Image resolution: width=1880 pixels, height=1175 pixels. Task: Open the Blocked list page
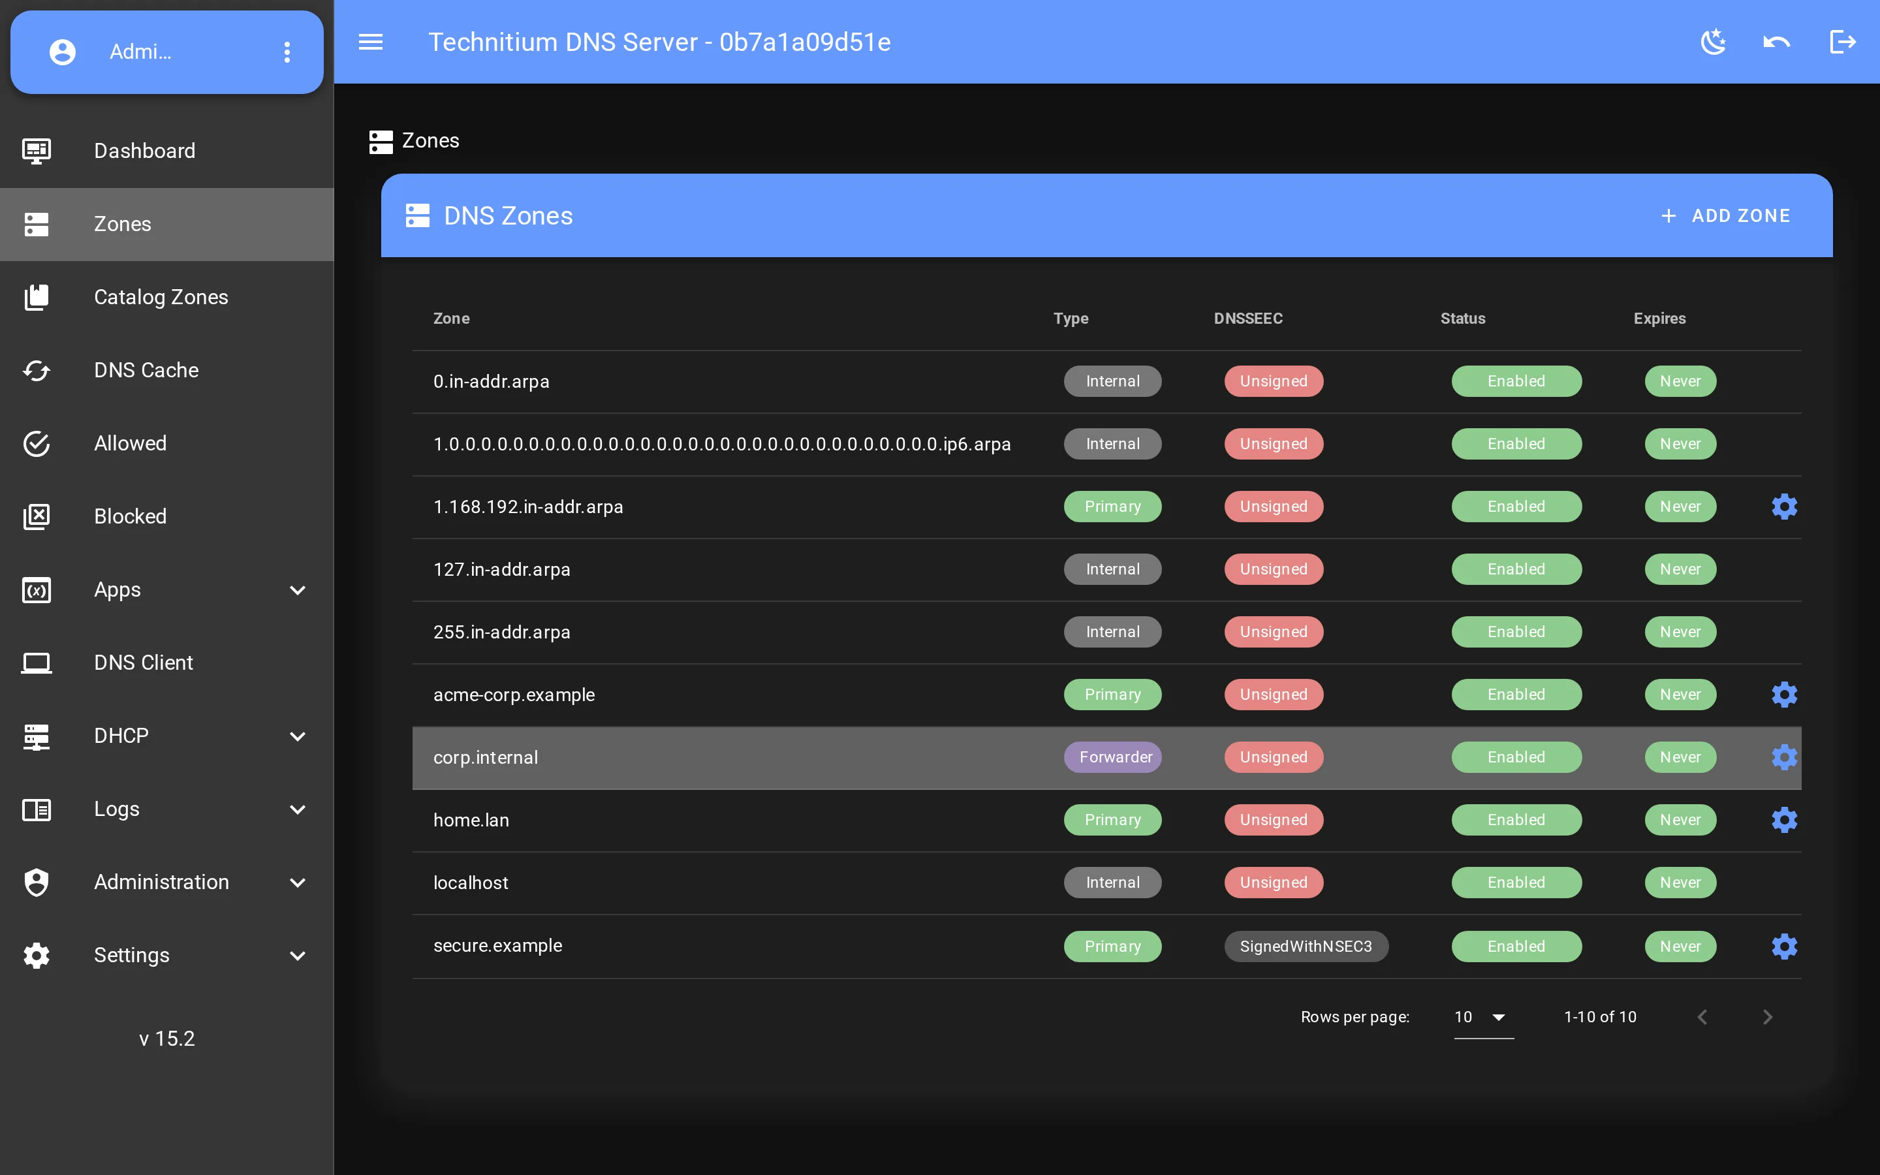tap(167, 516)
